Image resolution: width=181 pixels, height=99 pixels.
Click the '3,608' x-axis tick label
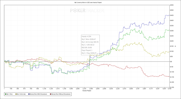pyautogui.click(x=131, y=89)
